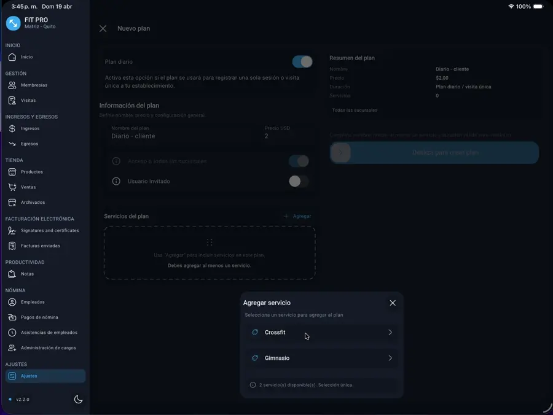
Task: Toggle Acceso a todas las sucursales switch
Action: click(x=298, y=161)
